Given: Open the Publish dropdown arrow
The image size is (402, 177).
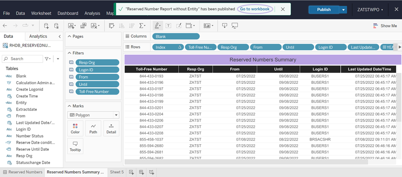Looking at the screenshot, I should [x=343, y=10].
